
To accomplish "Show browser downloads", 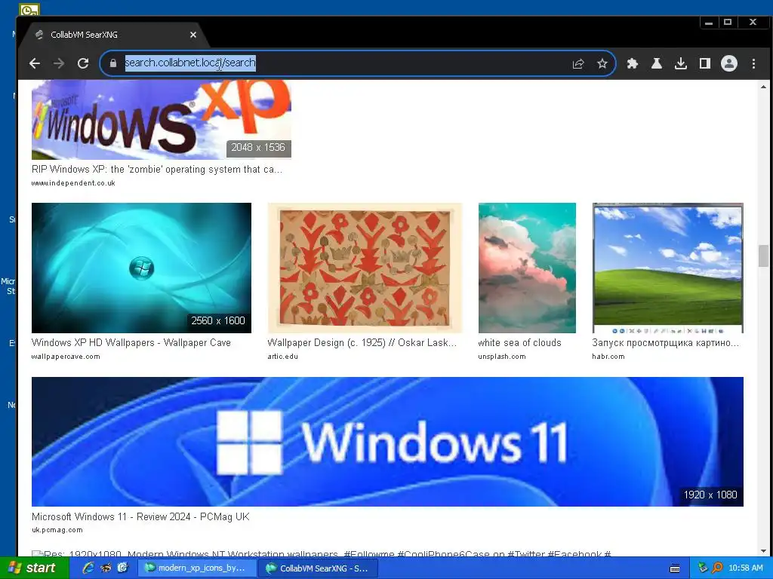I will (x=680, y=63).
